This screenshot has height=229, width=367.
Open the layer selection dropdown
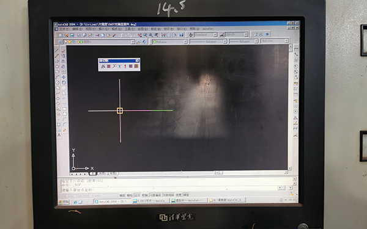pos(99,42)
